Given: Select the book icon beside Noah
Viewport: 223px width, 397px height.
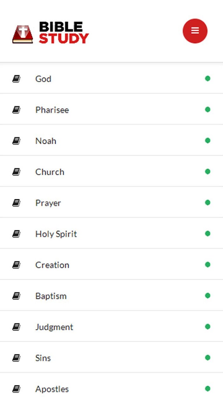Looking at the screenshot, I should (x=16, y=141).
